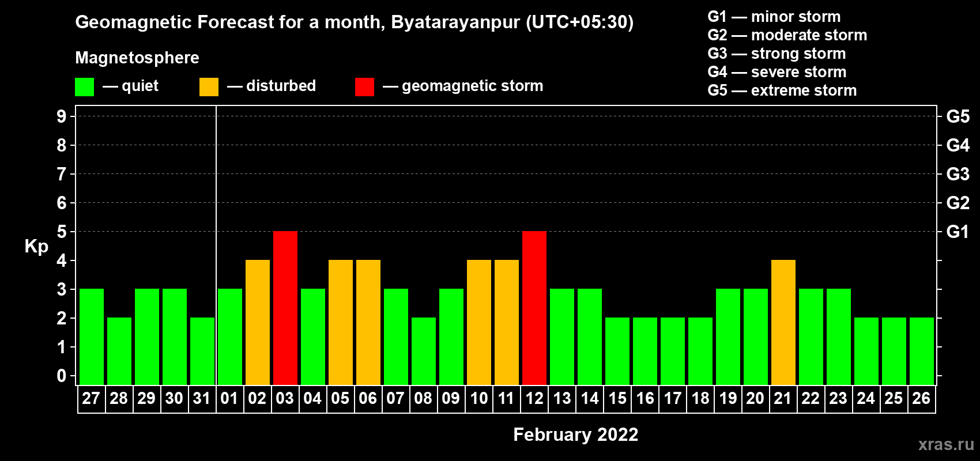Click the Kp value 0 axis label
Image resolution: width=980 pixels, height=461 pixels.
(x=62, y=376)
